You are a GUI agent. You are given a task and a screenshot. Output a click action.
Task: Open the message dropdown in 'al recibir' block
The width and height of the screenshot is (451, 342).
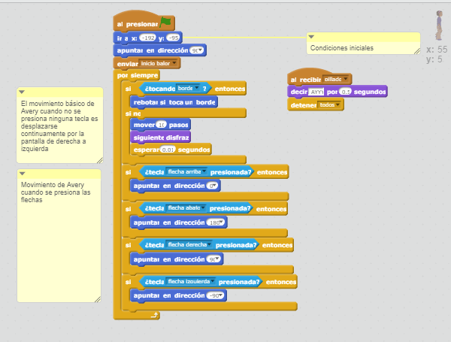[x=346, y=79]
